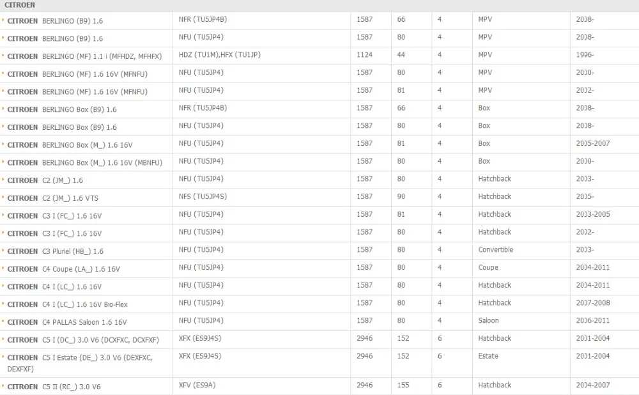Click the arrow bullet next to C4 PALLAS Saloon
The height and width of the screenshot is (395, 639).
3,321
